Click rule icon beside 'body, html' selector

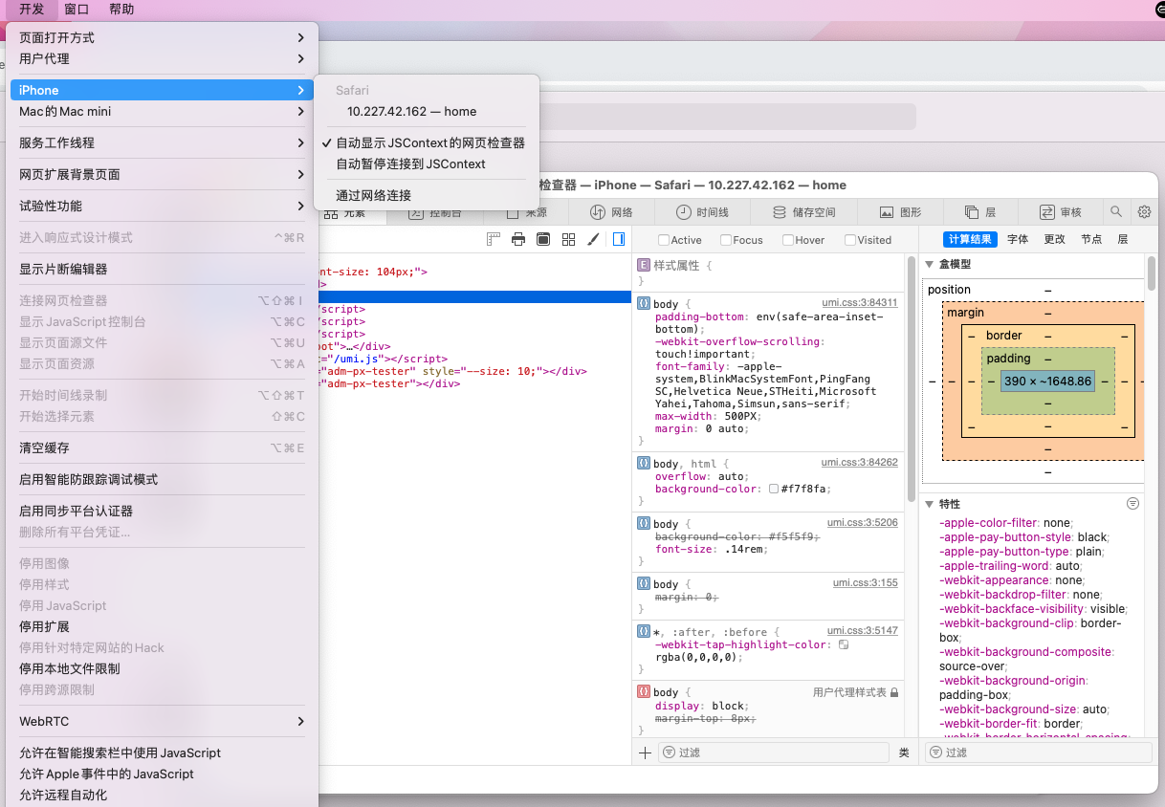[x=644, y=463]
